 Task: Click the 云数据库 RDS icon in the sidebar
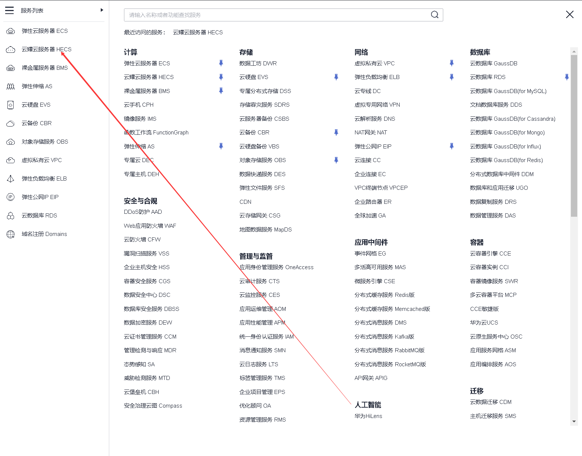pyautogui.click(x=11, y=216)
